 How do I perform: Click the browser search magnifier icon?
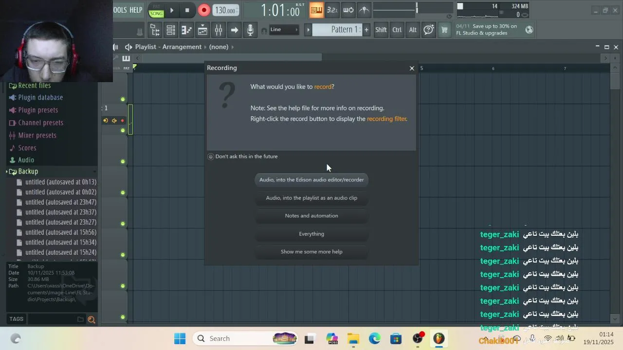tap(91, 319)
